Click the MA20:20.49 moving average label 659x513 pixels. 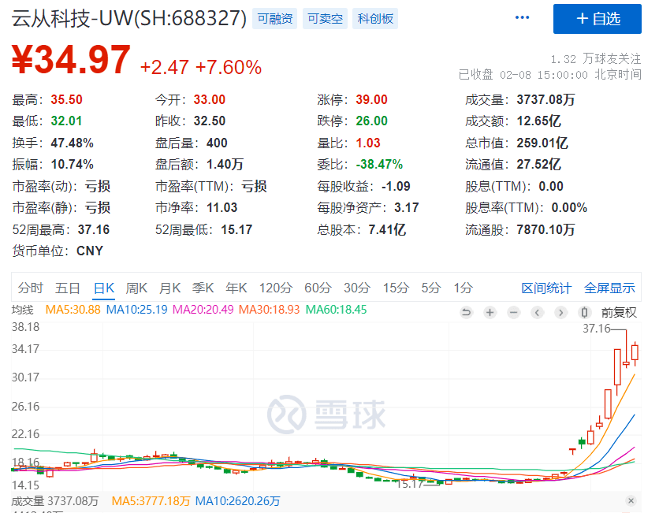coord(203,310)
